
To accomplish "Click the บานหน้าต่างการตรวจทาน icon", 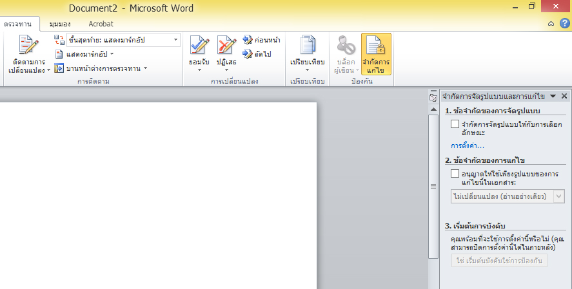I will [59, 68].
